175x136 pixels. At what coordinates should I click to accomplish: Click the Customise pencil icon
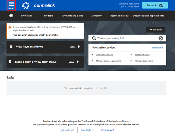[162, 47]
